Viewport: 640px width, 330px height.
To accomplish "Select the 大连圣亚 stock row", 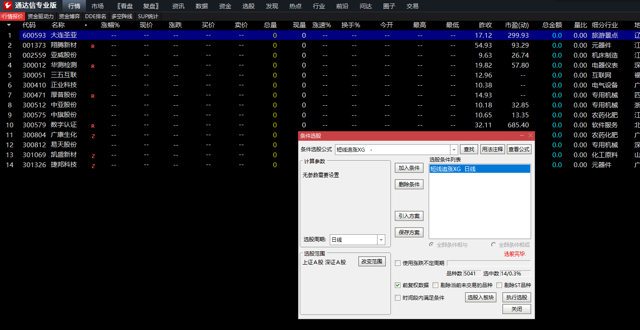I will point(320,36).
